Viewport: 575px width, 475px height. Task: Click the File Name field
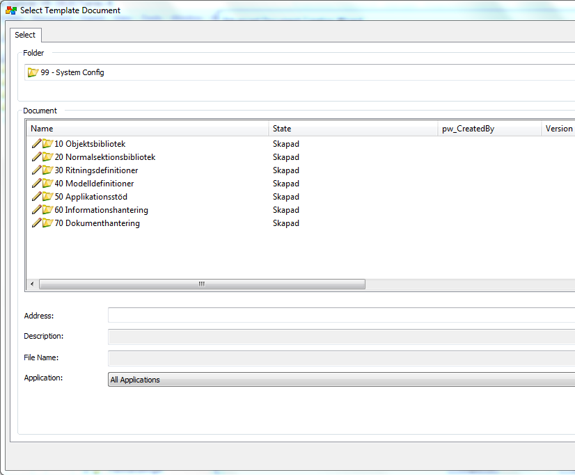341,358
